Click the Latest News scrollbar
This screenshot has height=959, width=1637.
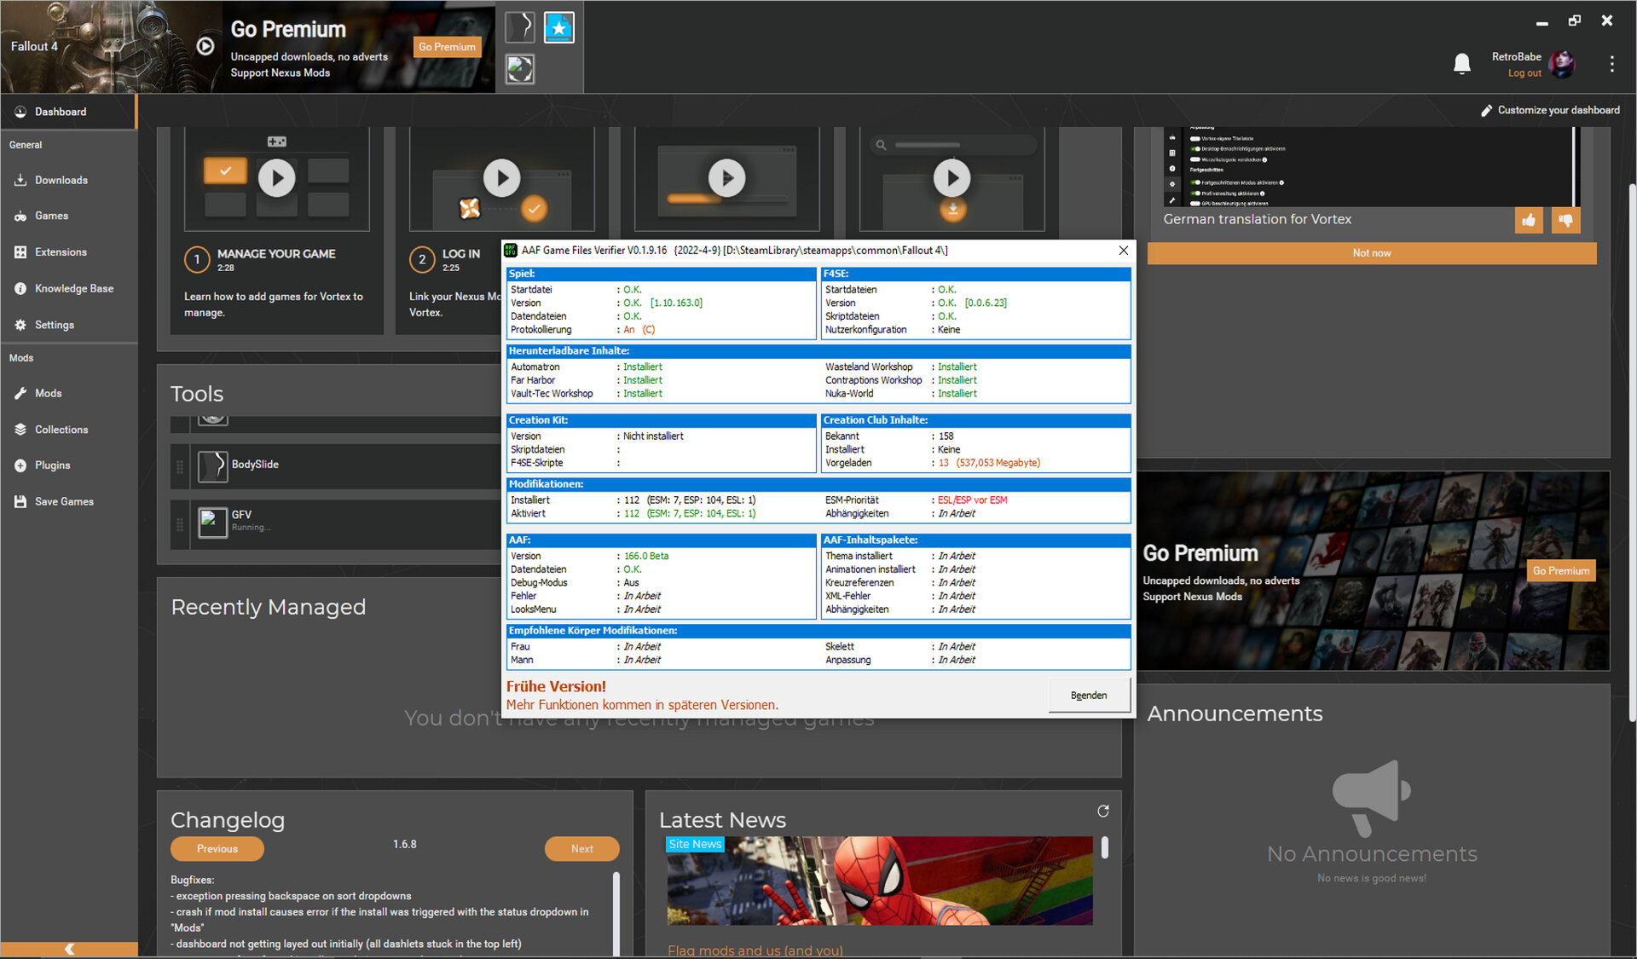tap(1105, 847)
